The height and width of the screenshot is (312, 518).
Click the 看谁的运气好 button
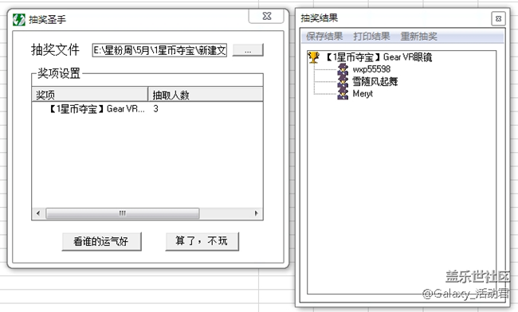click(101, 241)
